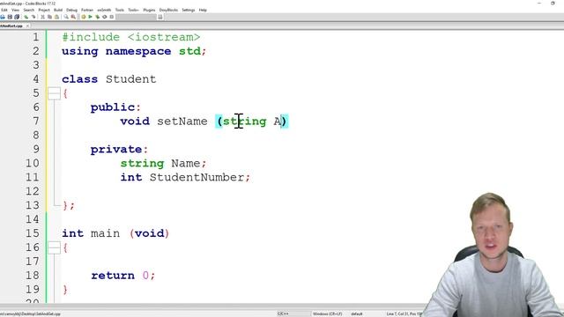
Task: Click the Redo arrow toolbar icon
Action: 33,17
